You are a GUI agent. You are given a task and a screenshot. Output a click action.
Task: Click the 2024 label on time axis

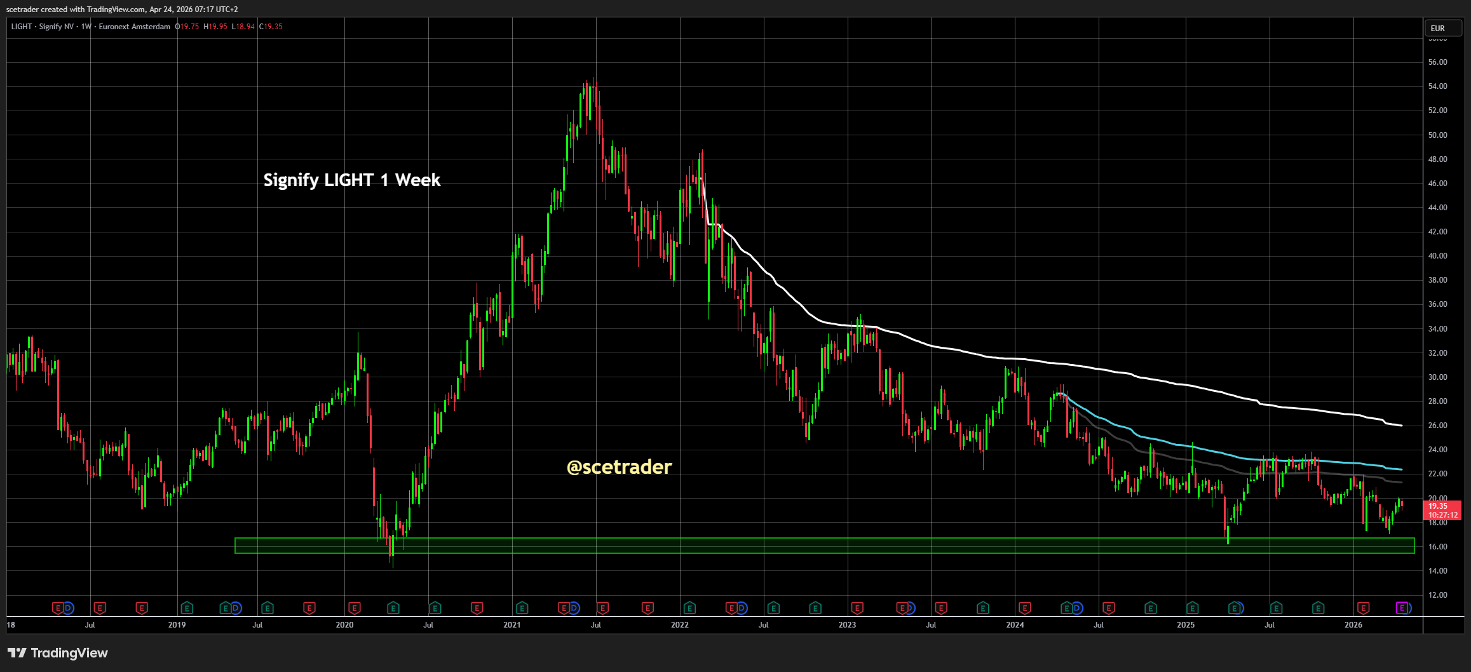(1015, 625)
